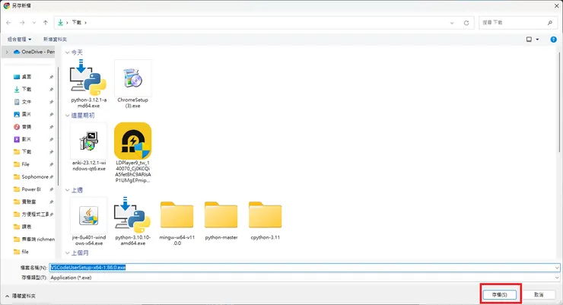Screen dimensions: 563x305
Task: Expand the chevron after the 下載 breadcrumb
Action: 85,23
